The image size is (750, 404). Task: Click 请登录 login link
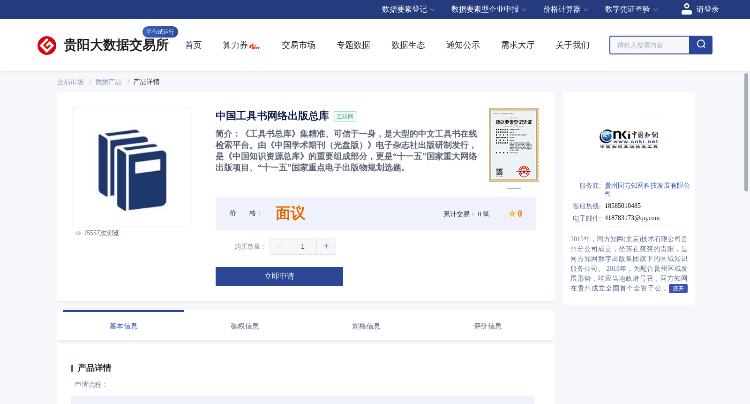click(x=707, y=9)
